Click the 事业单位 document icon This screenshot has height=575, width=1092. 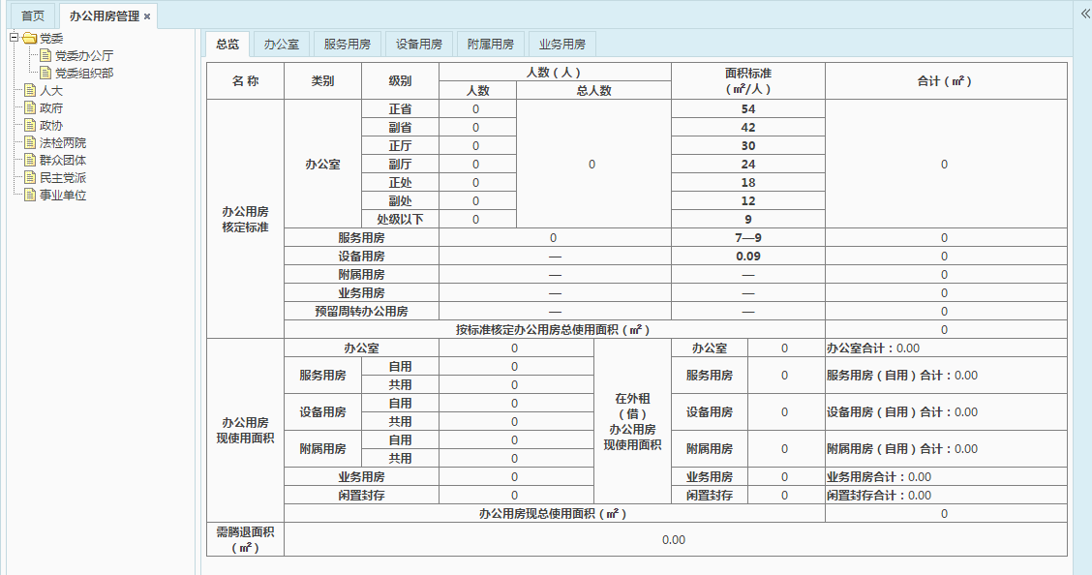(30, 195)
